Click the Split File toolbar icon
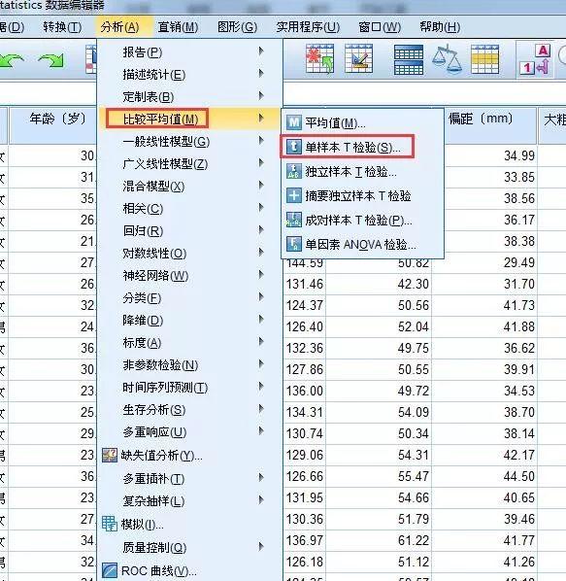This screenshot has height=581, width=566. click(x=409, y=59)
